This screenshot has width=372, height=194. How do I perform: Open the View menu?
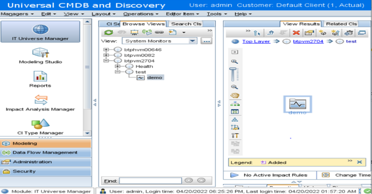click(74, 14)
